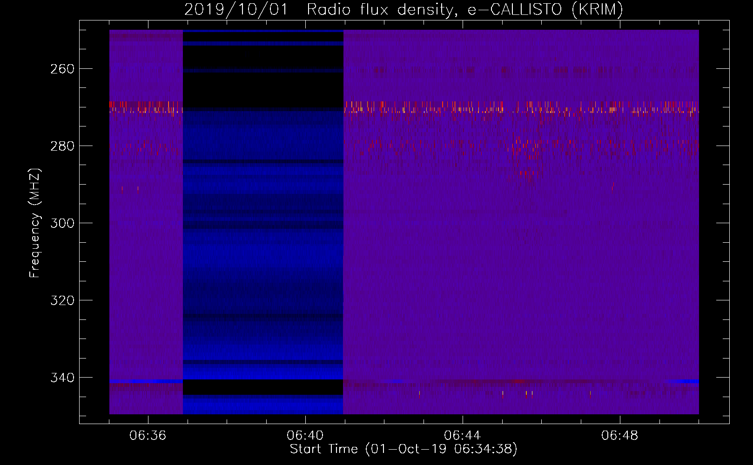
Task: Click the 'Frequency (MHZ)' axis label
Action: pyautogui.click(x=35, y=223)
